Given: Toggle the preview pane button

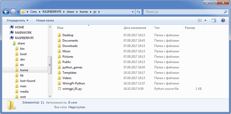Looking at the screenshot, I should click(x=214, y=20).
